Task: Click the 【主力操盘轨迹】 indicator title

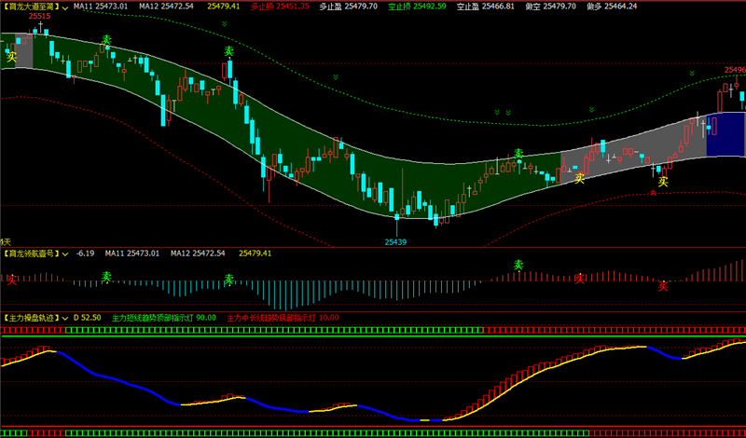Action: tap(31, 317)
